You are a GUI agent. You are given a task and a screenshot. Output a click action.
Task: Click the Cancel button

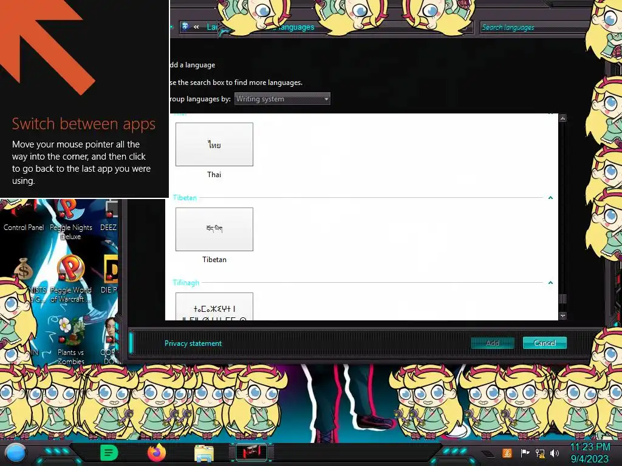point(545,343)
